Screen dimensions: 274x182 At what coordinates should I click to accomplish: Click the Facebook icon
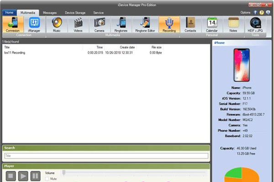(x=255, y=12)
